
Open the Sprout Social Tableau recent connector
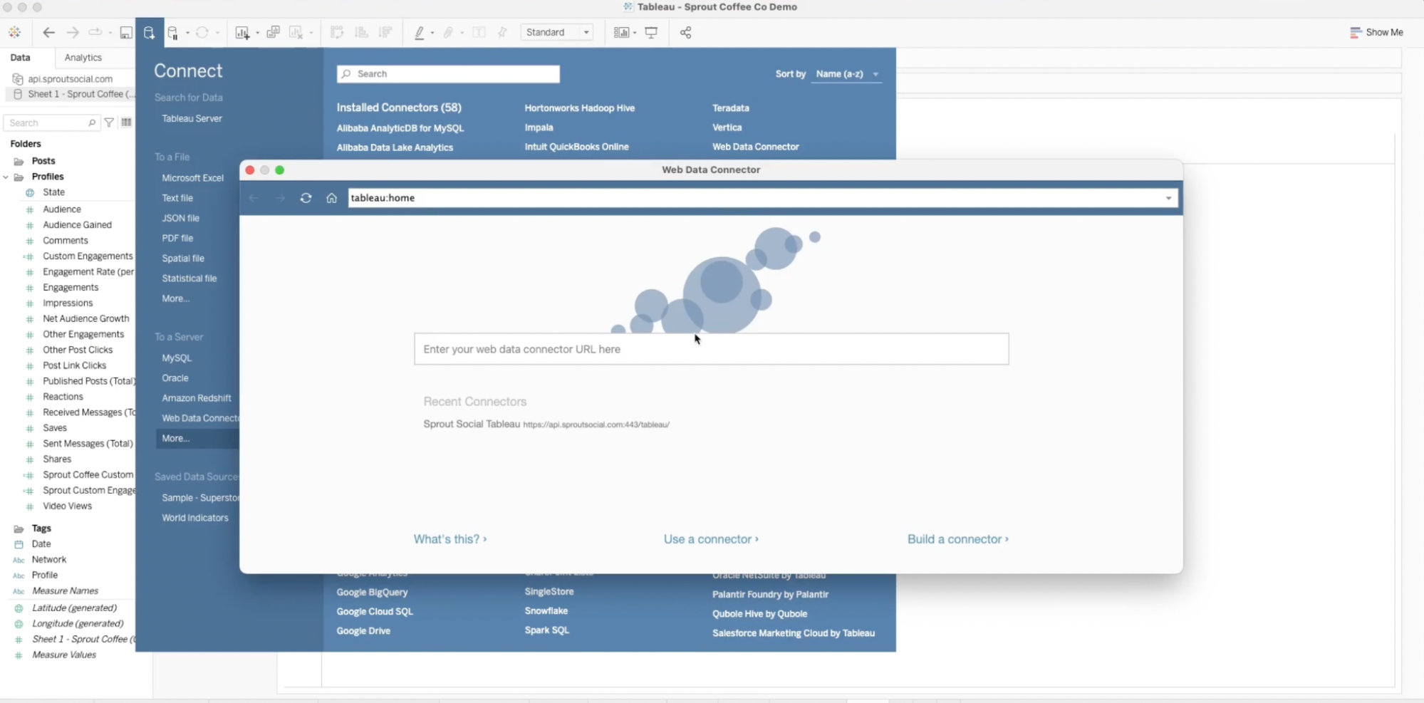(546, 424)
